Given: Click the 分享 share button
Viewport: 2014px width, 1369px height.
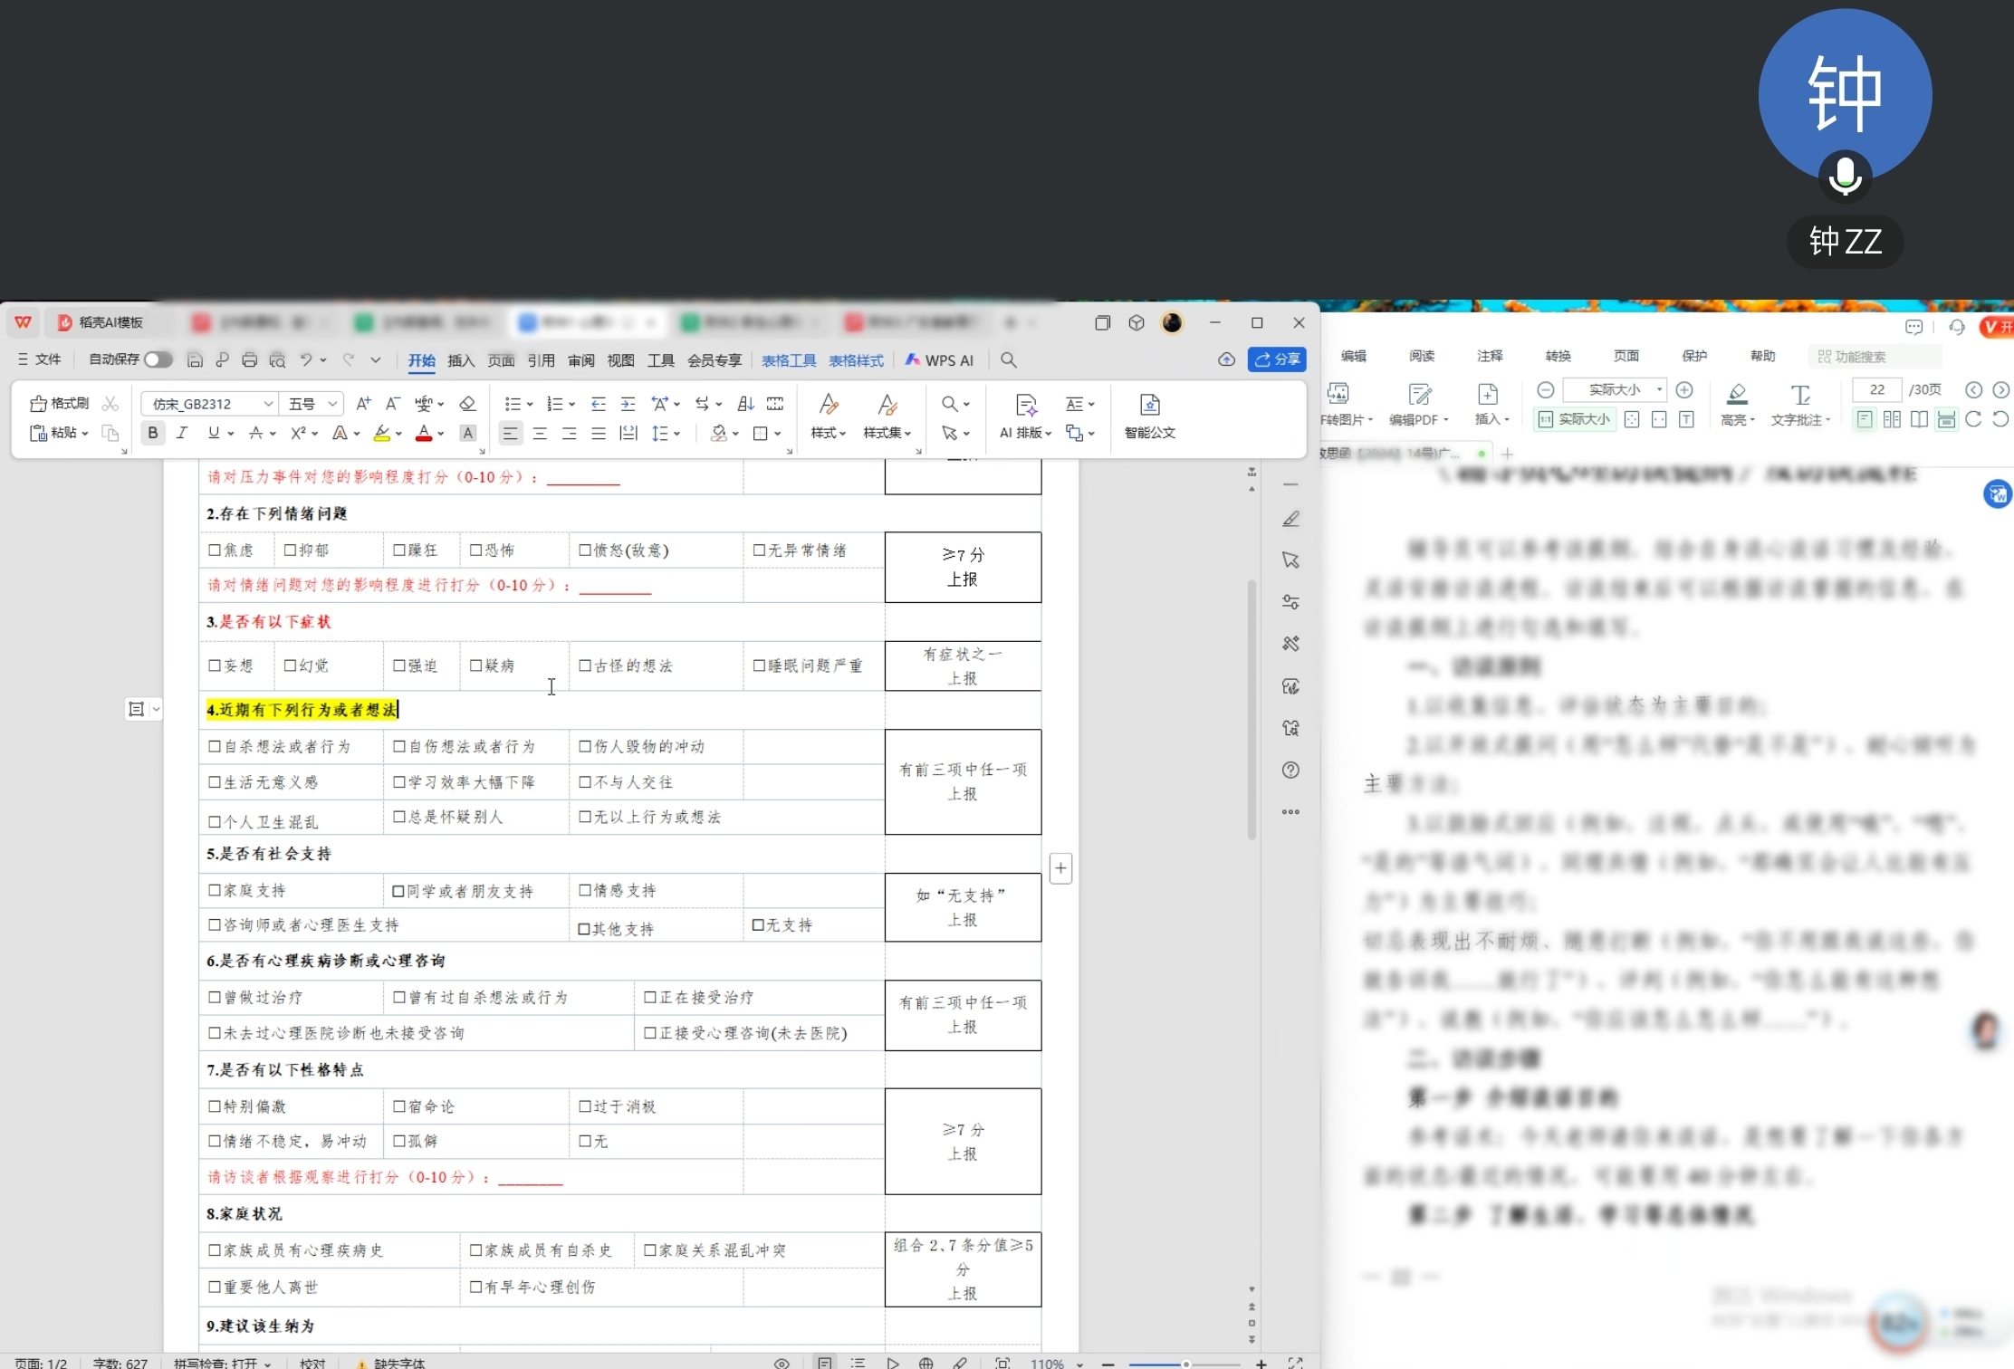Looking at the screenshot, I should [1277, 359].
